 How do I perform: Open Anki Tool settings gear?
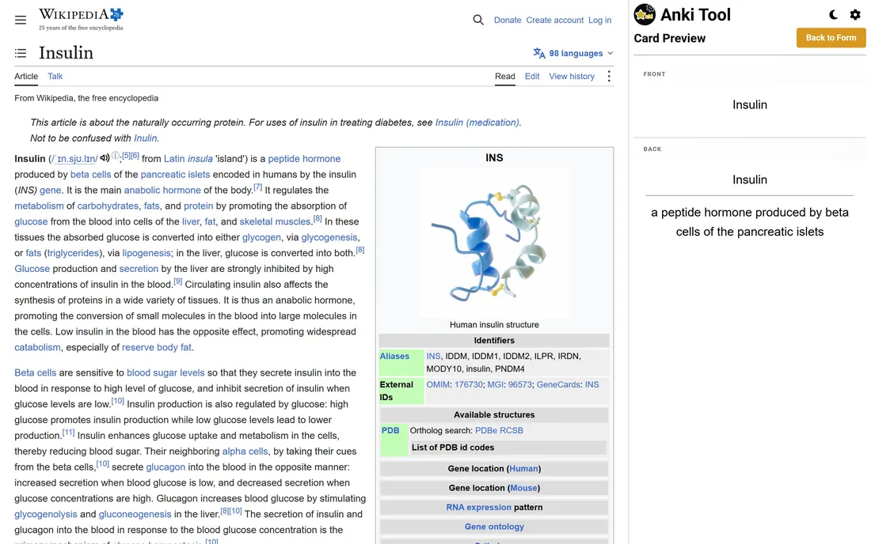coord(855,15)
